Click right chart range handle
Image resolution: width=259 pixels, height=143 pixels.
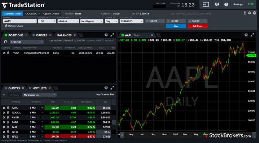tap(254, 135)
